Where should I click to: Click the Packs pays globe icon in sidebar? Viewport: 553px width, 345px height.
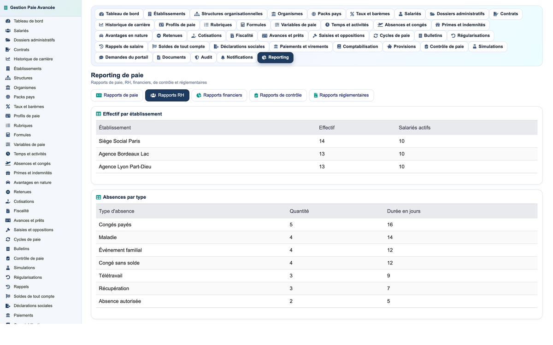click(x=8, y=97)
